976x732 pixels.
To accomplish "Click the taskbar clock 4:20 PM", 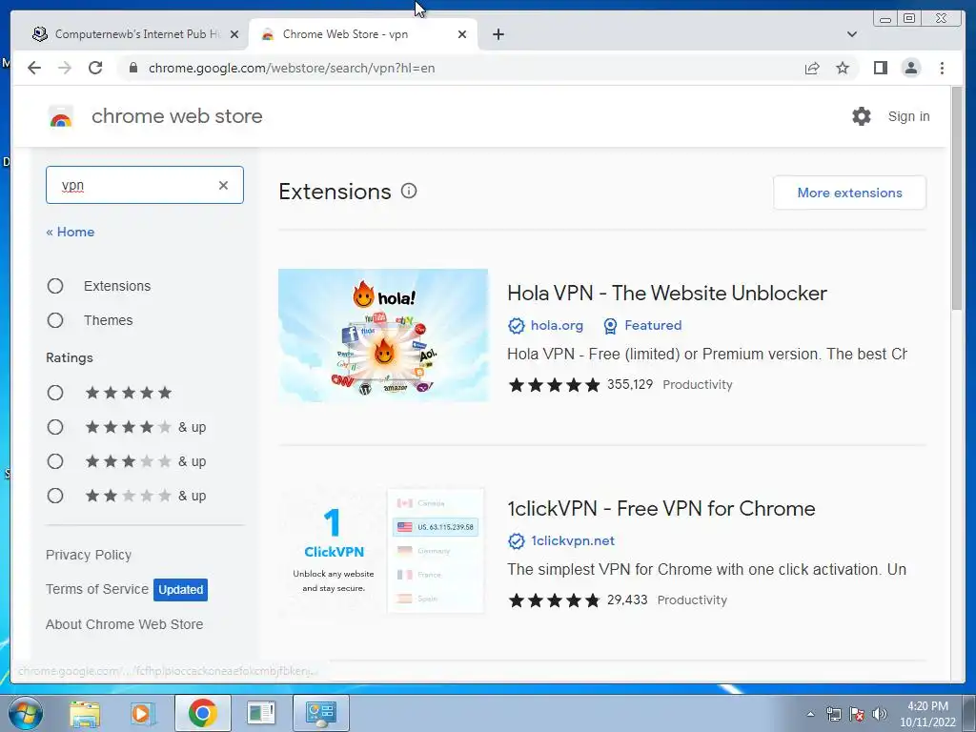I will [927, 706].
